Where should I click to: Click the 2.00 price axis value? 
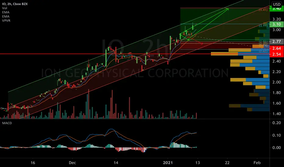pyautogui.click(x=277, y=82)
